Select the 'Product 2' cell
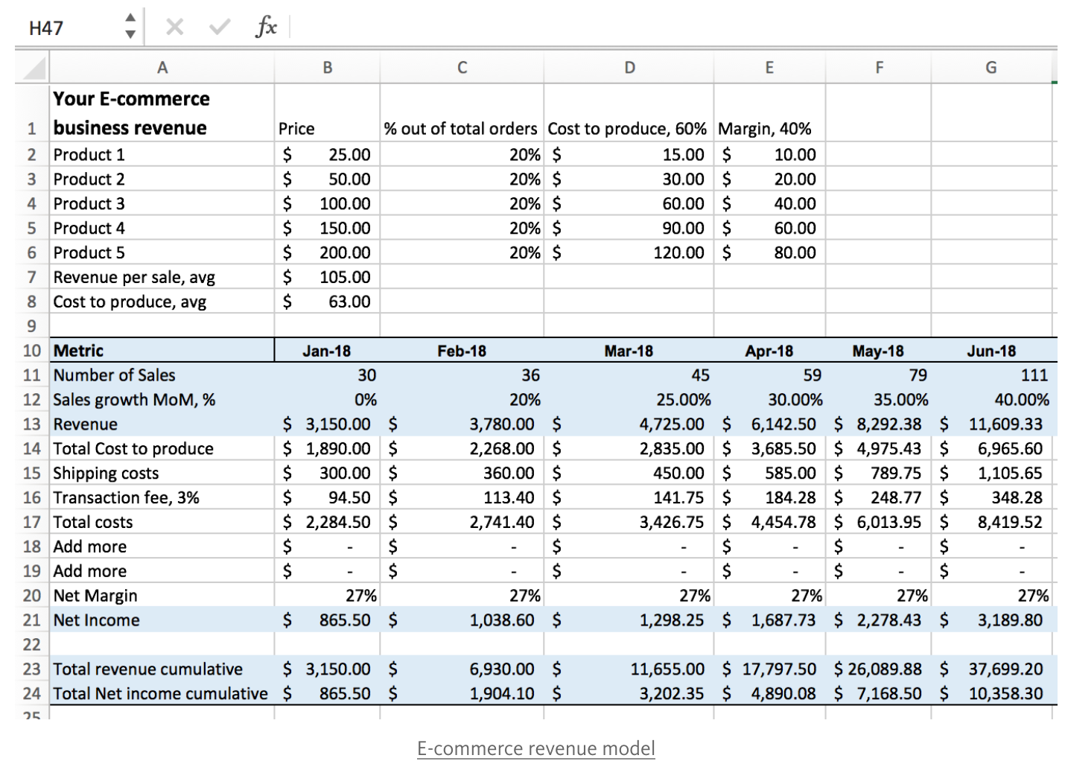1065x764 pixels. point(162,179)
